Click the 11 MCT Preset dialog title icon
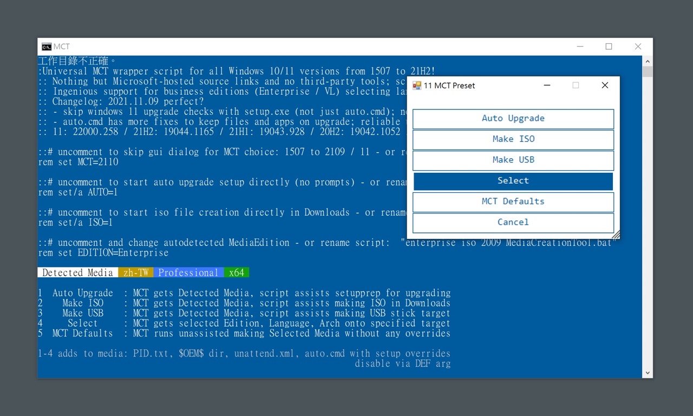The width and height of the screenshot is (693, 416). click(417, 86)
